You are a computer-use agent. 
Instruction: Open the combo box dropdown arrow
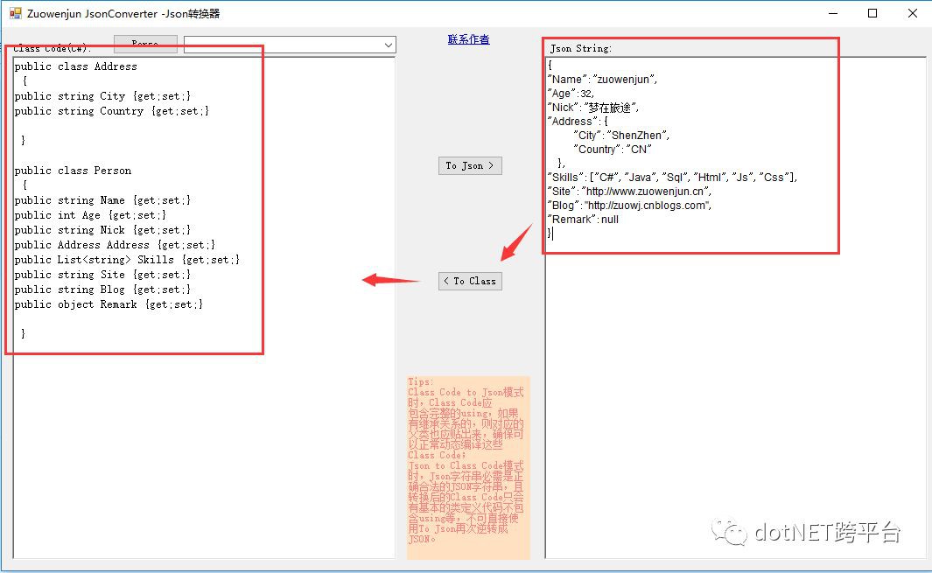[389, 45]
